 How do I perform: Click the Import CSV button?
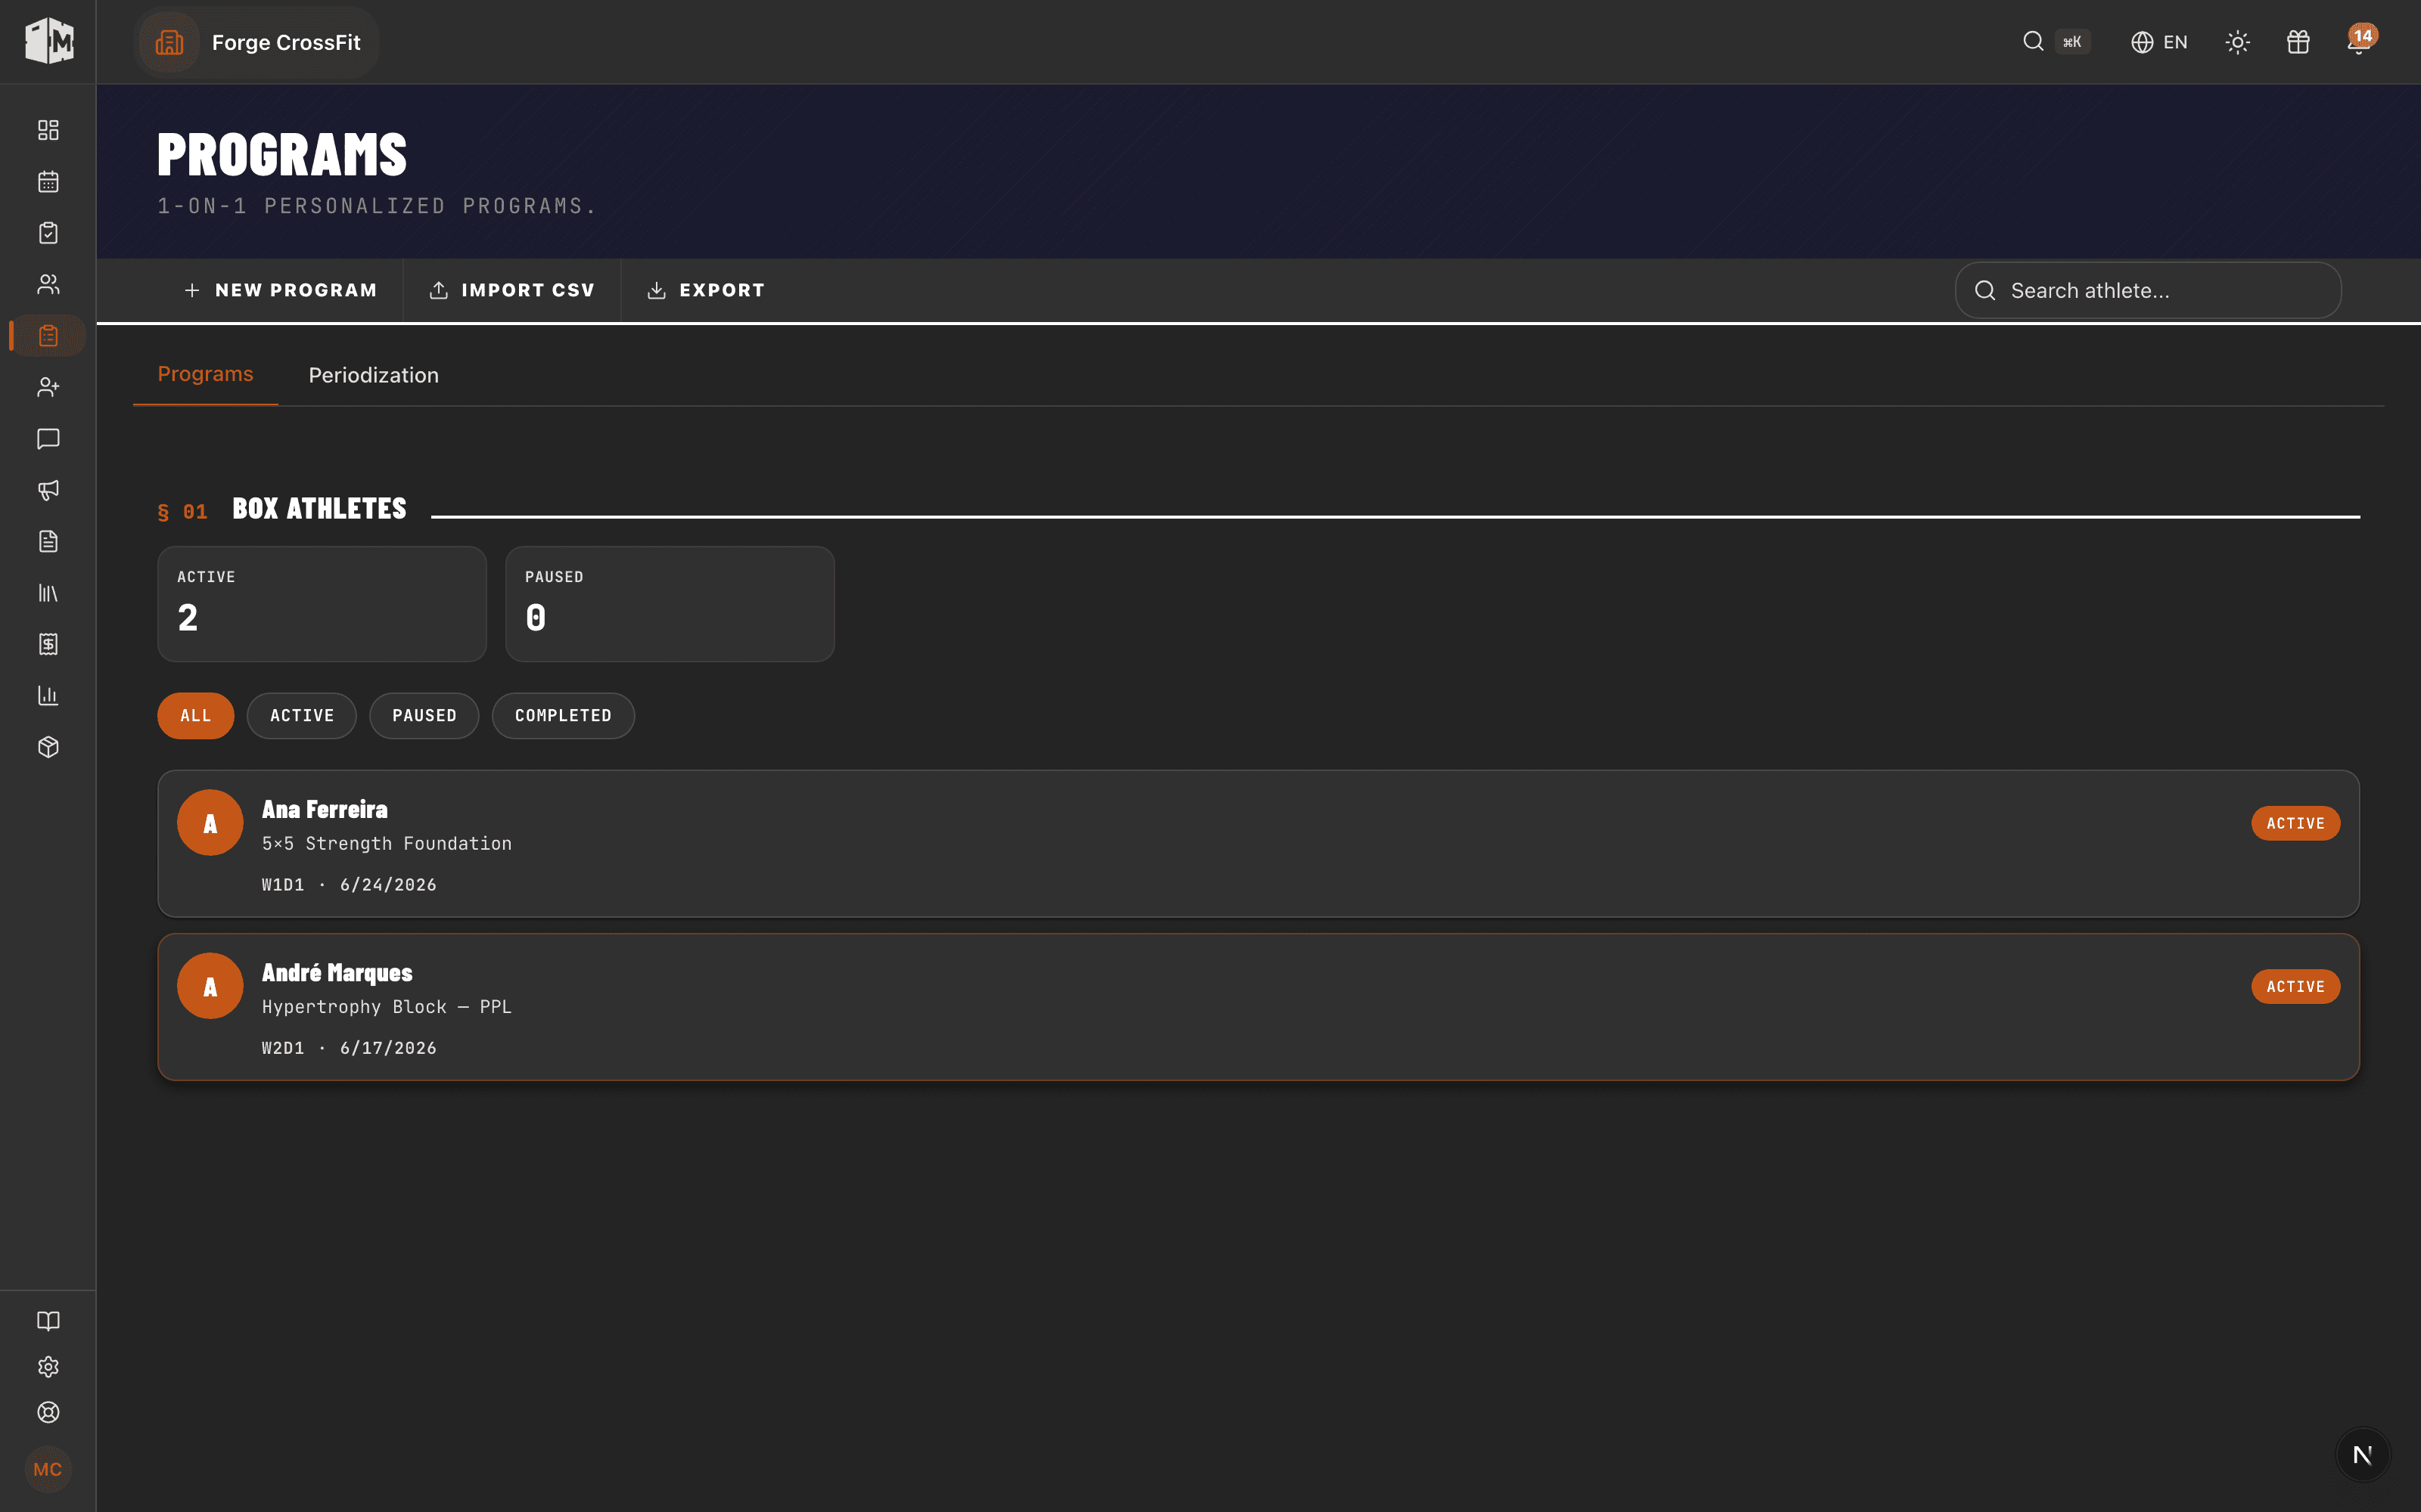(x=512, y=290)
